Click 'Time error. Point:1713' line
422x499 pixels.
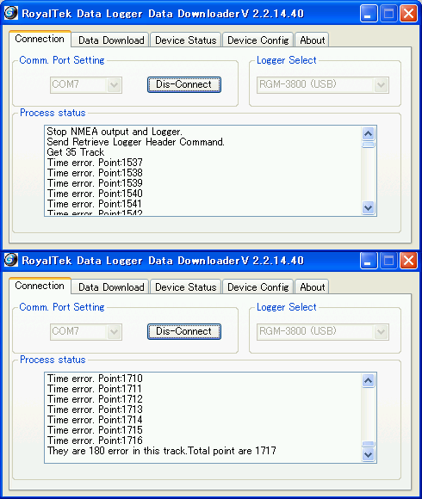[95, 410]
